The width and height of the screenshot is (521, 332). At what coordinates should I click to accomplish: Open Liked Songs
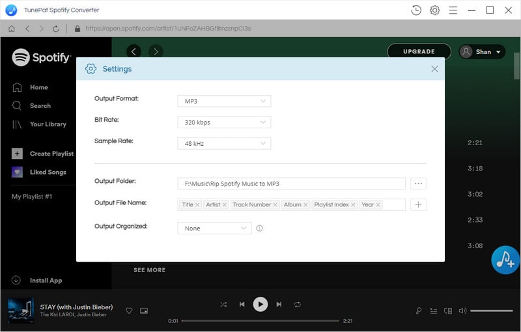tap(39, 172)
